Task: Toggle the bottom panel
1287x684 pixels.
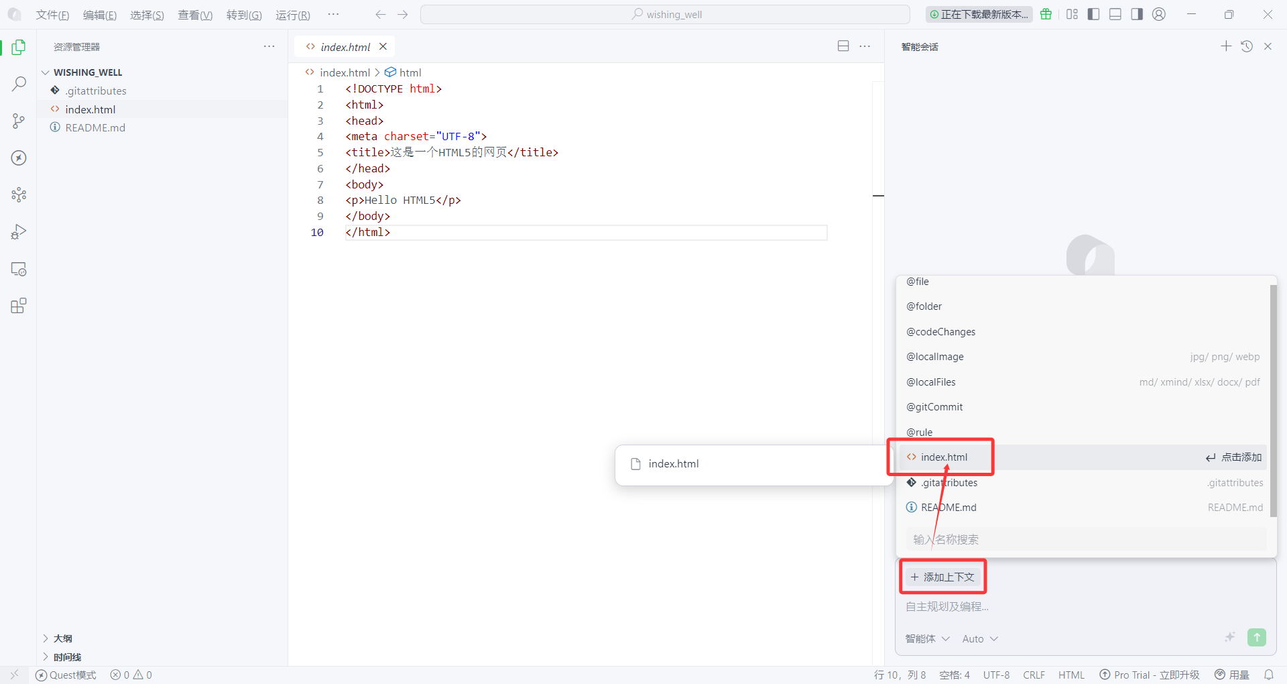Action: 1115,14
